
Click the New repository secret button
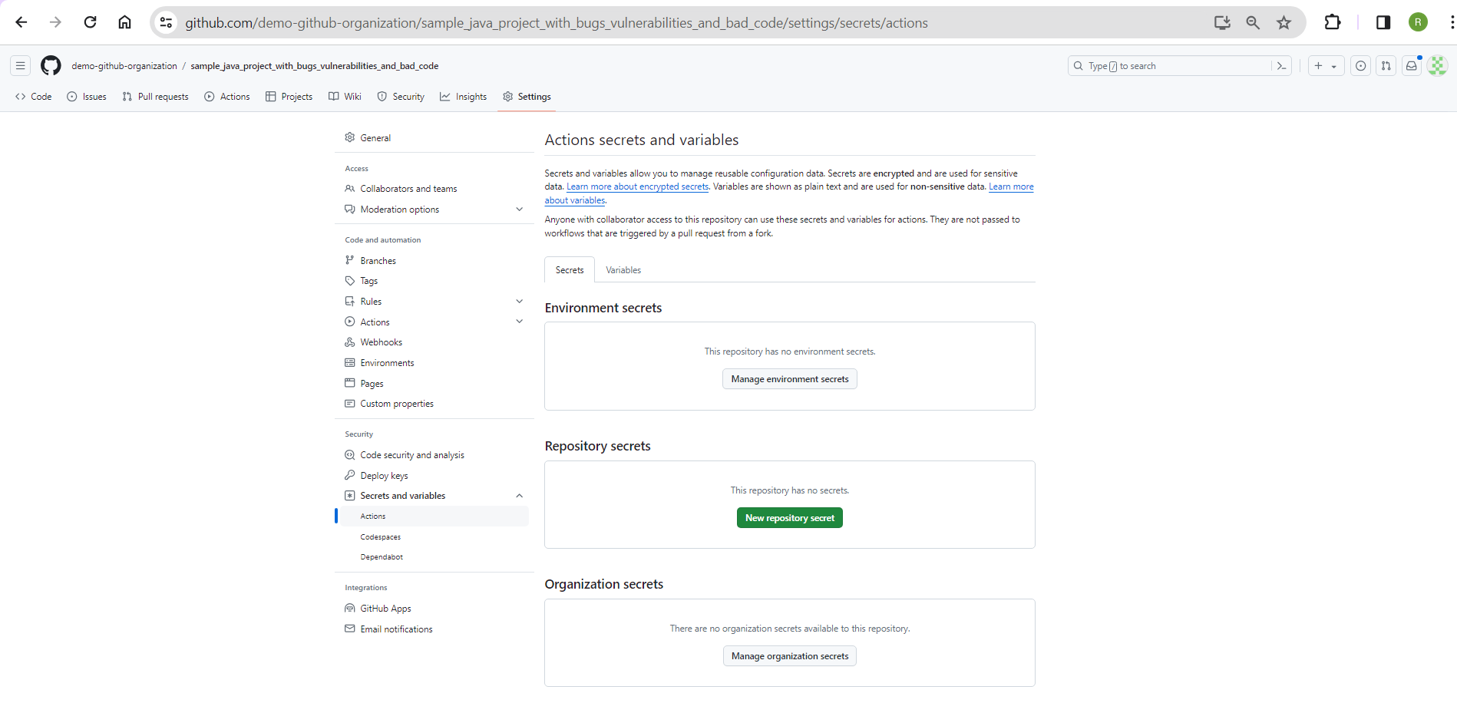point(789,517)
